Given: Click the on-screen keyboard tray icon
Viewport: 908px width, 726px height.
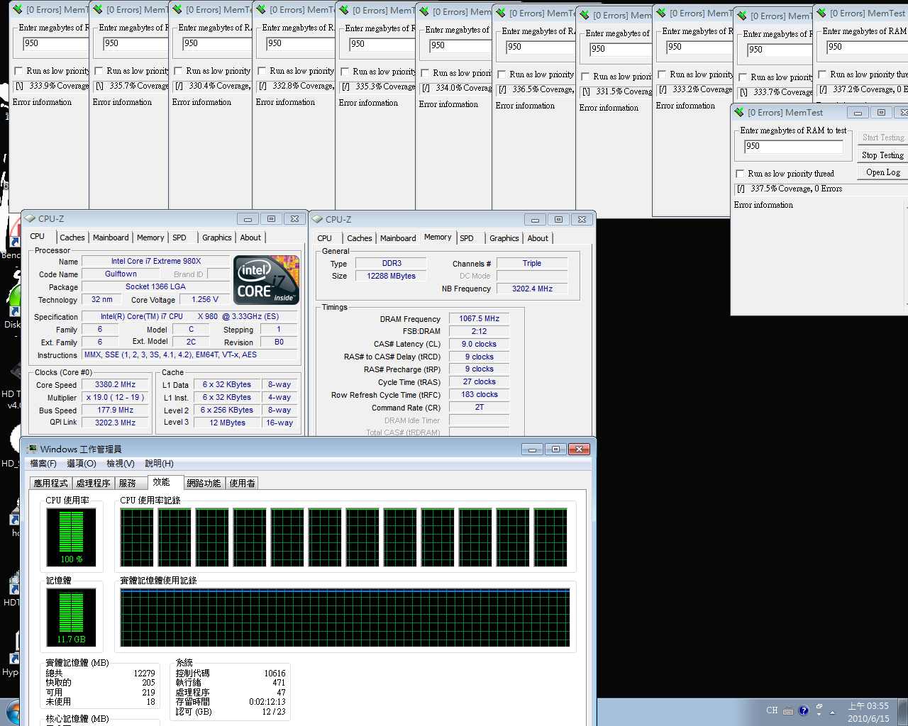Looking at the screenshot, I should point(790,710).
